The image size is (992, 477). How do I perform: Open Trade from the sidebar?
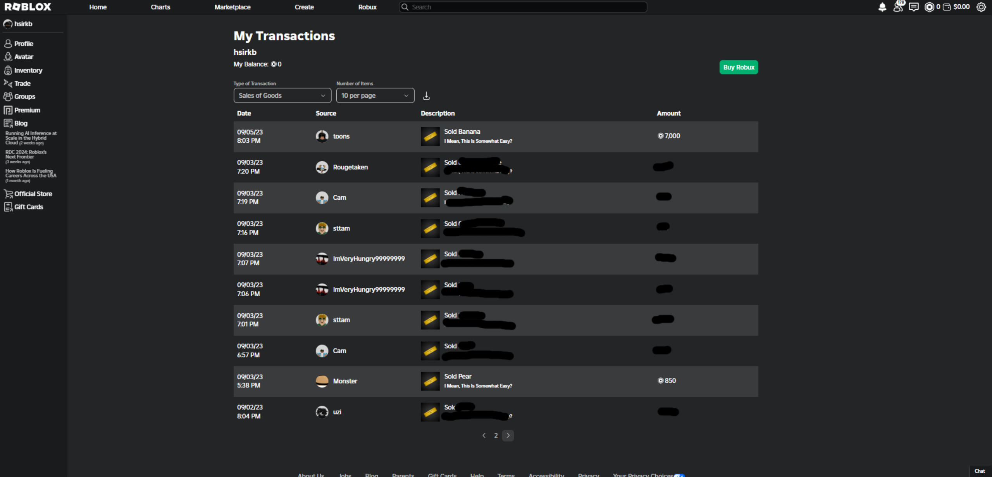coord(17,83)
